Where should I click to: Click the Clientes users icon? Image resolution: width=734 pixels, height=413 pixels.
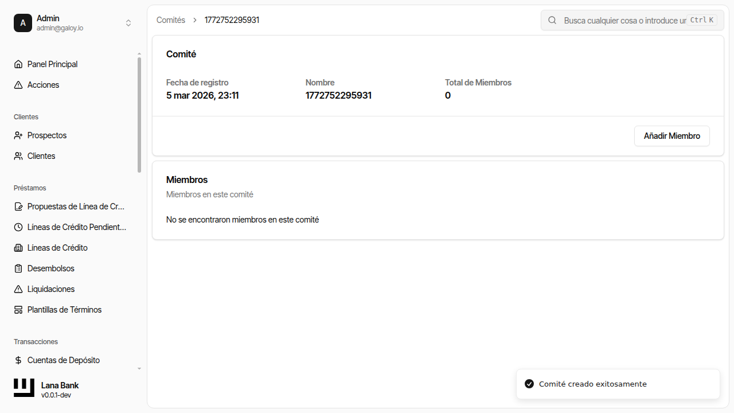18,156
